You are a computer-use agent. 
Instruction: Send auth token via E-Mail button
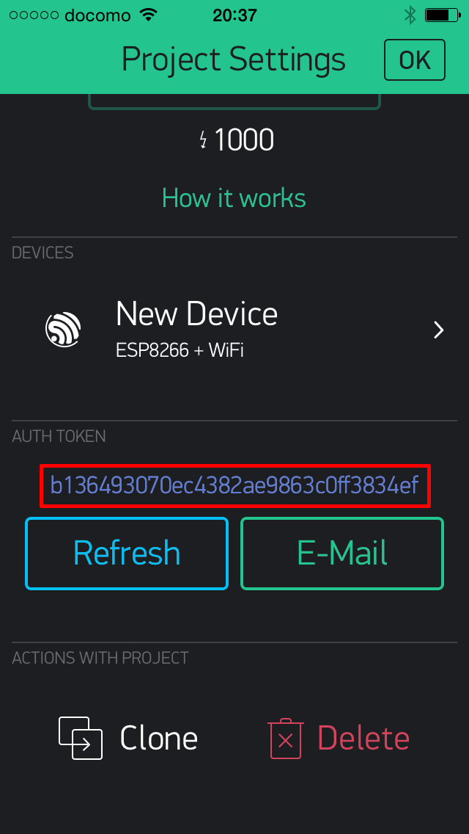pyautogui.click(x=342, y=553)
